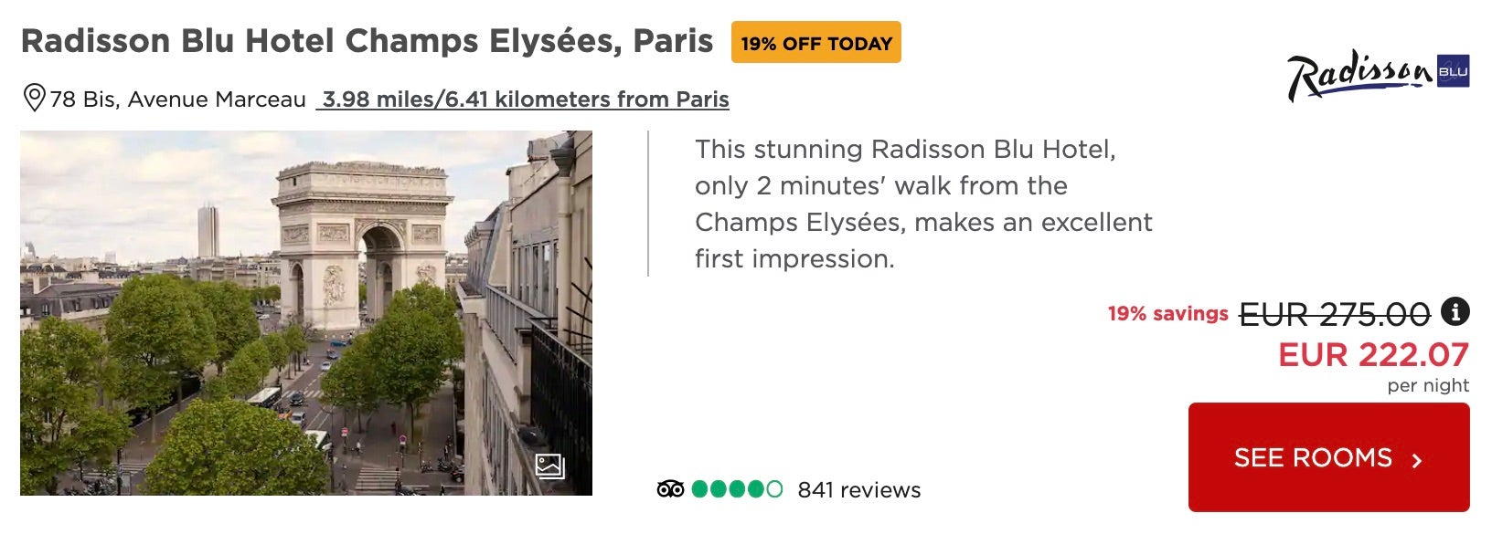Click the price info icon
The height and width of the screenshot is (534, 1492).
(x=1455, y=312)
